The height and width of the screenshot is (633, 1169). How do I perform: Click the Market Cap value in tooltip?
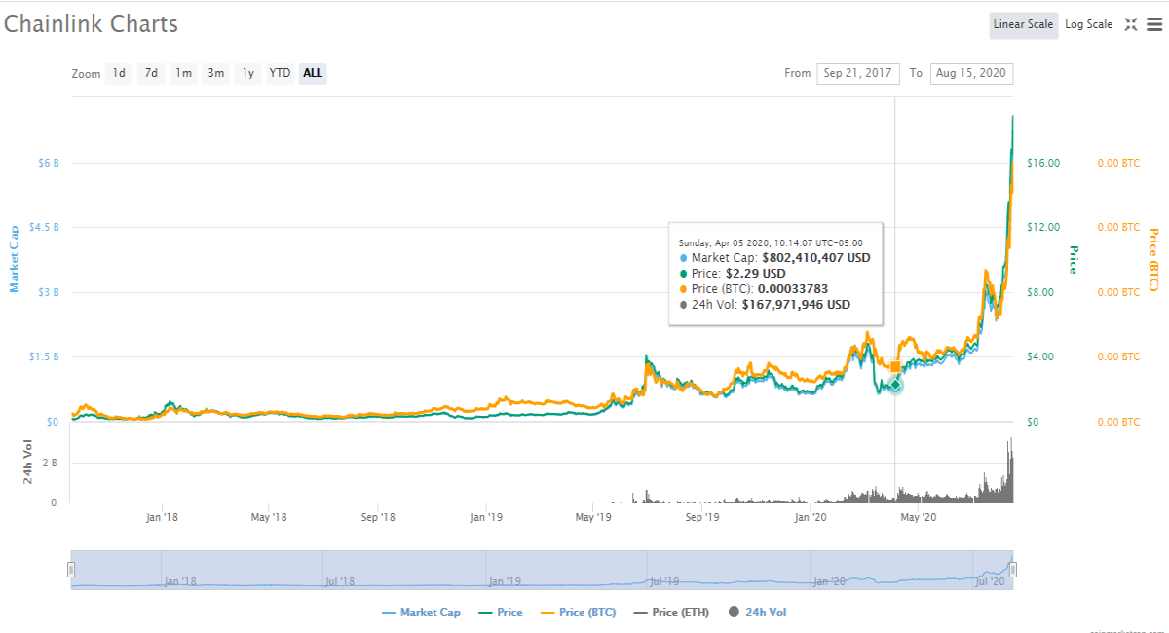click(x=816, y=258)
